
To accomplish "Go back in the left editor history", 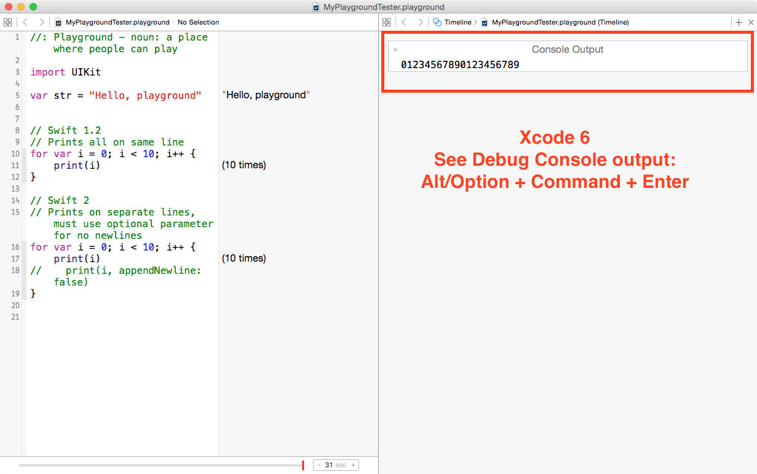I will 25,22.
